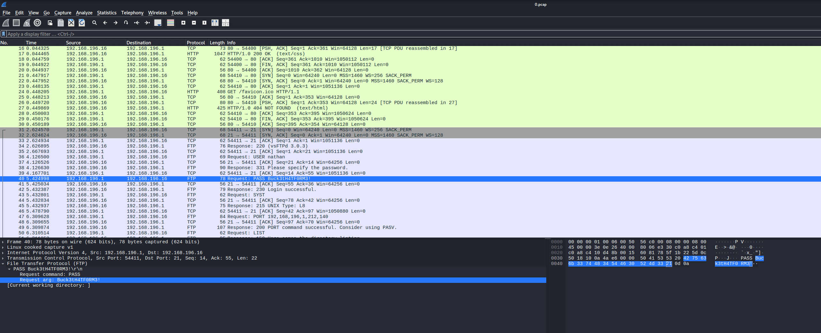Sort packets by Destination column header
821x333 pixels.
click(156, 43)
